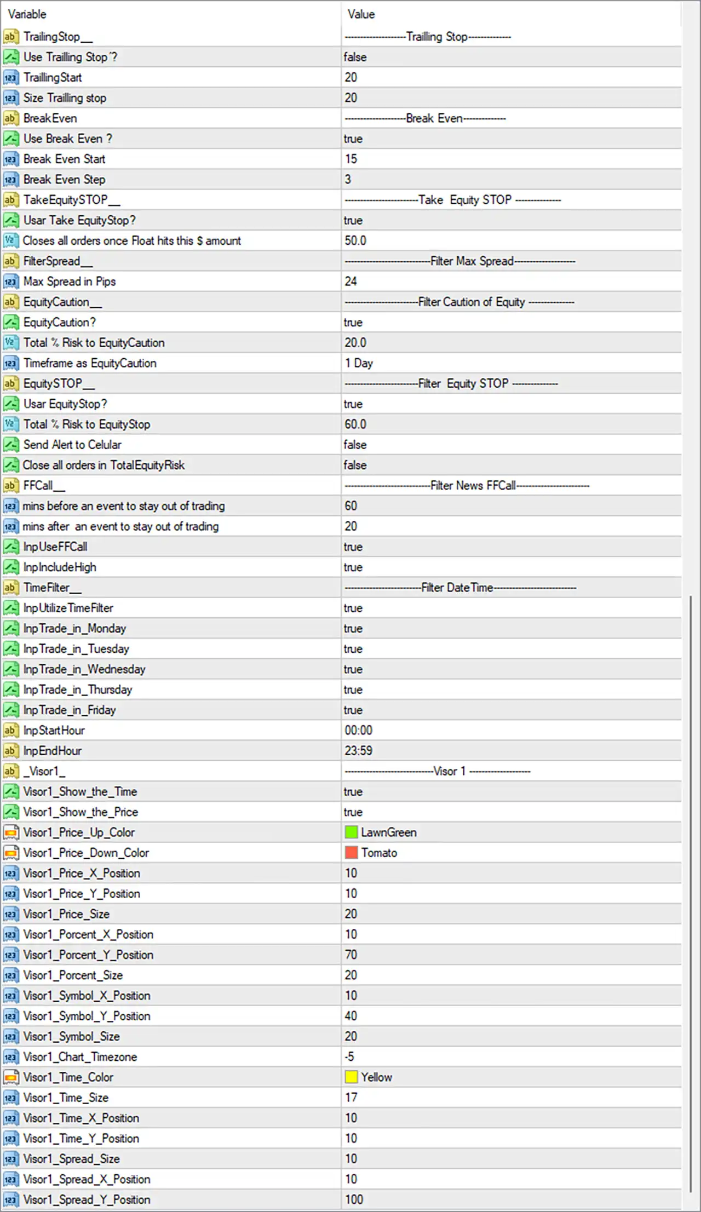Click the double icon beside Closes all orders once Float
Viewport: 701px width, 1212px height.
point(10,240)
